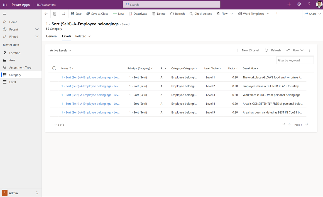The width and height of the screenshot is (323, 197).
Task: Click the Delete trash icon button
Action: pos(159,14)
